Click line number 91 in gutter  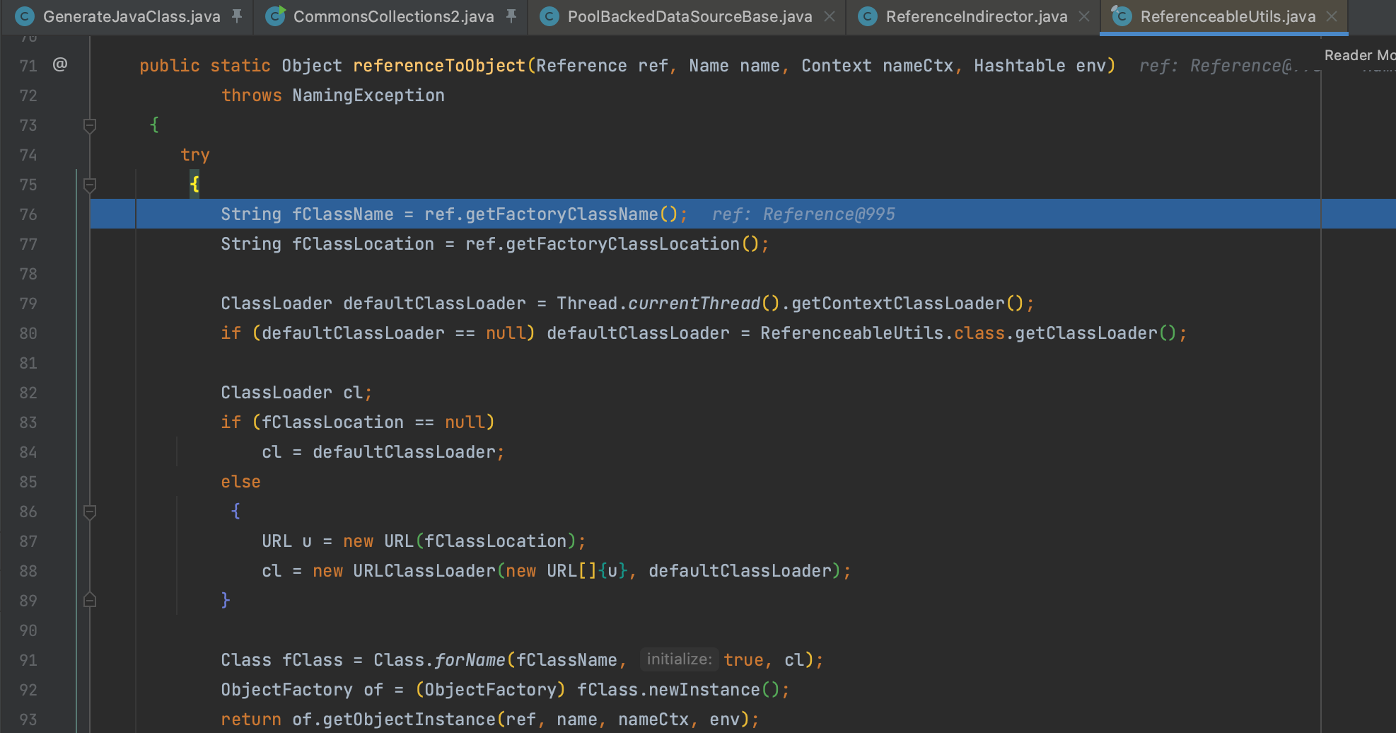(28, 660)
